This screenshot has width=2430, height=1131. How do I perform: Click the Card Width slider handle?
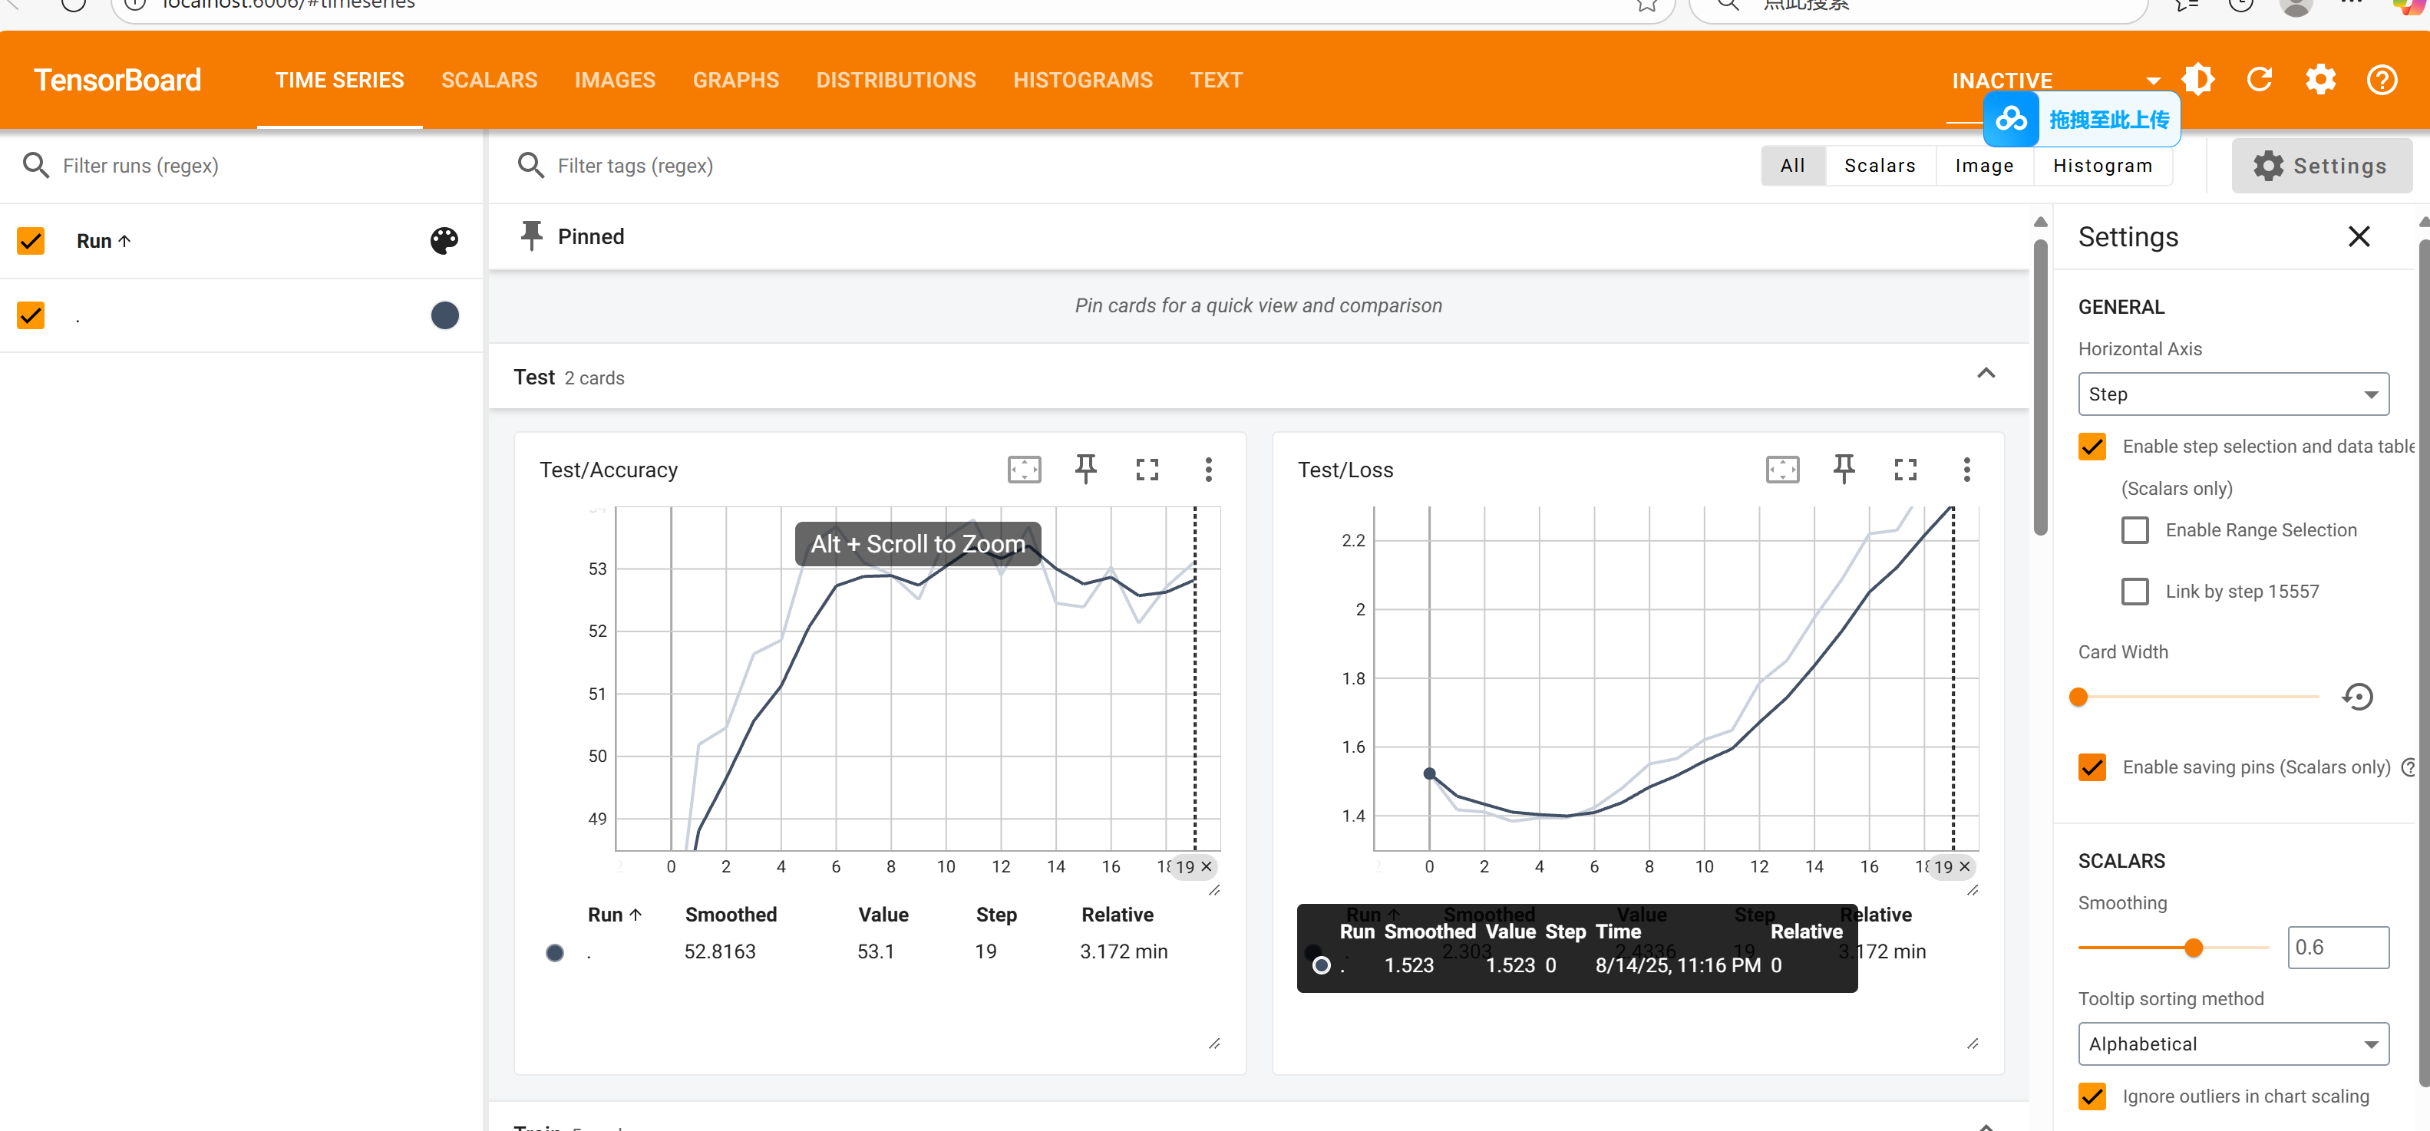pyautogui.click(x=2078, y=697)
